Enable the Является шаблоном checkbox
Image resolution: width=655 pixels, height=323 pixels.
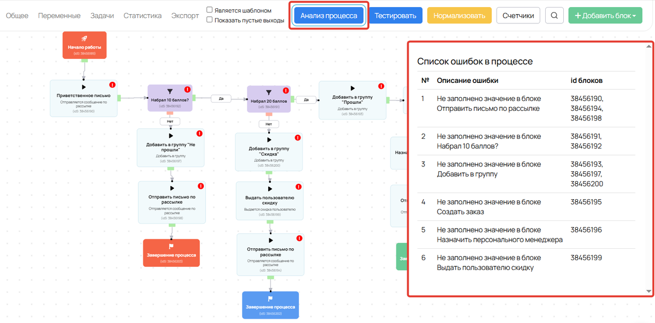coord(210,10)
